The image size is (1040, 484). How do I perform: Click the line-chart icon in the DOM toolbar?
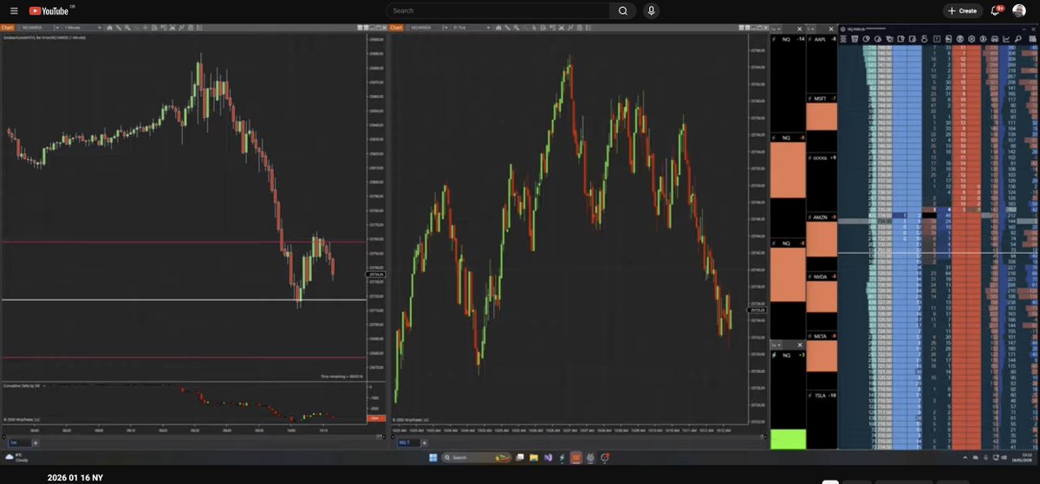point(1006,39)
